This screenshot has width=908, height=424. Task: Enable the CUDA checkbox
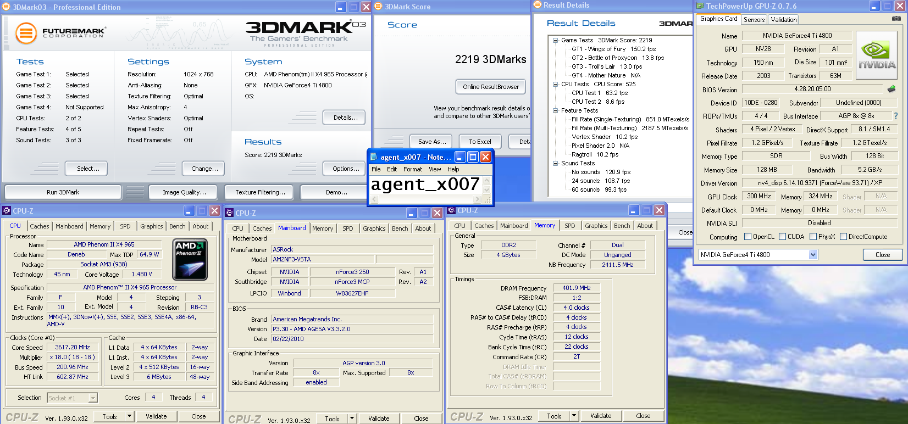782,237
